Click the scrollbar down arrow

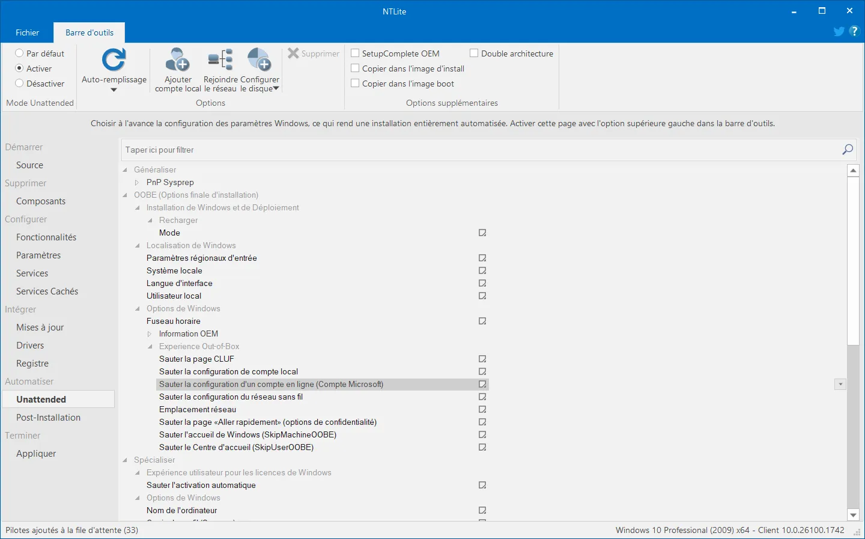[x=853, y=515]
